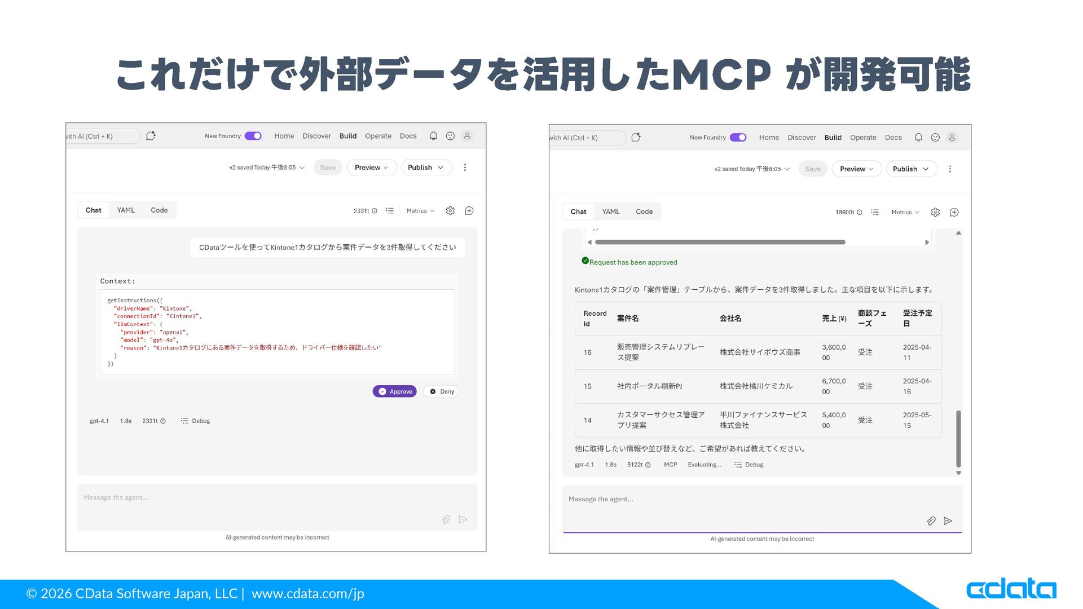Deny the tool request
The height and width of the screenshot is (609, 1083).
[x=441, y=391]
